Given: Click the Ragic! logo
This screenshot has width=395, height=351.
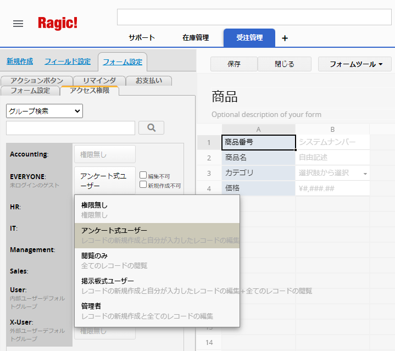Looking at the screenshot, I should pos(58,23).
